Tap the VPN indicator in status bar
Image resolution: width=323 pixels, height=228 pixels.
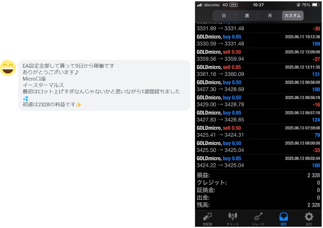(234, 5)
